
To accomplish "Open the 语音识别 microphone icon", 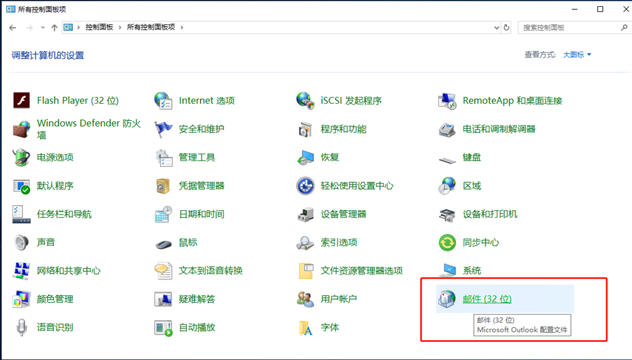I will [22, 327].
